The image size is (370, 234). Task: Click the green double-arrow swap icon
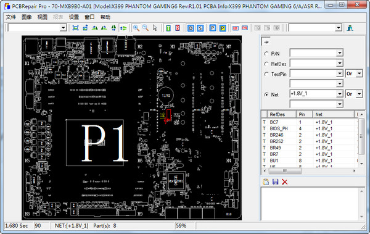123,28
